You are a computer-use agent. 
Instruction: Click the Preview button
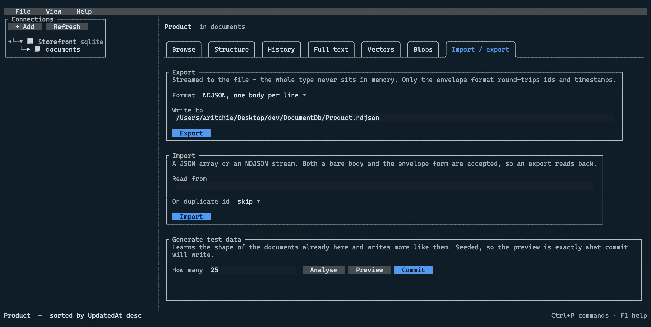tap(369, 270)
